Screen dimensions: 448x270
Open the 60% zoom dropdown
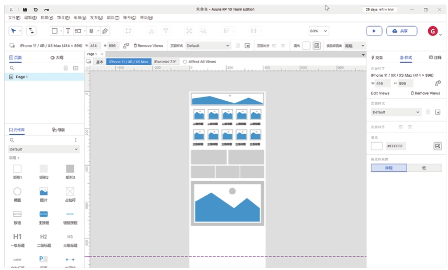(319, 31)
